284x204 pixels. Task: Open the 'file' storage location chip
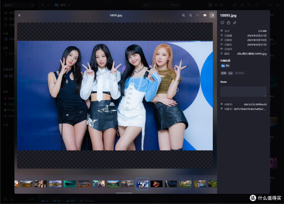[x=225, y=66]
